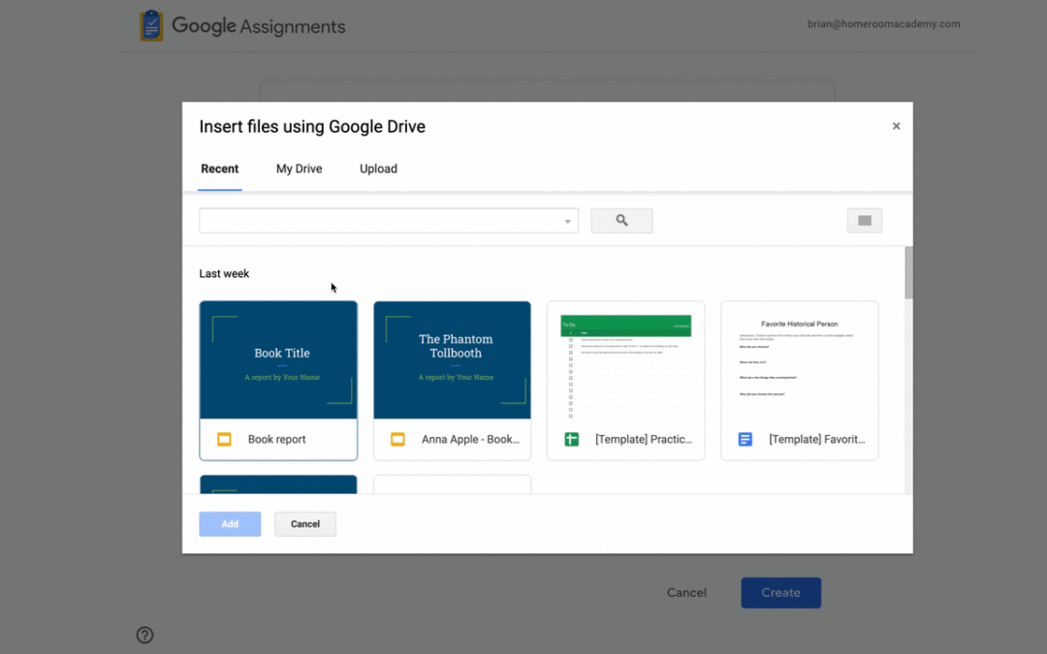1047x654 pixels.
Task: Click the Slides icon beside Book report
Action: click(224, 439)
